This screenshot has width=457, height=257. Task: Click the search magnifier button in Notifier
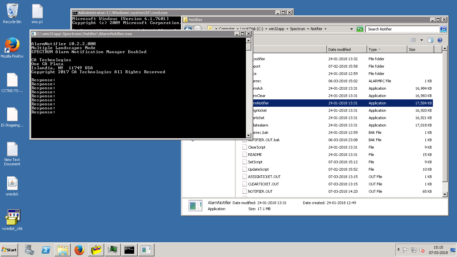443,29
